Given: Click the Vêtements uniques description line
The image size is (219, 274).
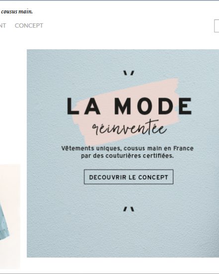Looking at the screenshot, I should [128, 148].
